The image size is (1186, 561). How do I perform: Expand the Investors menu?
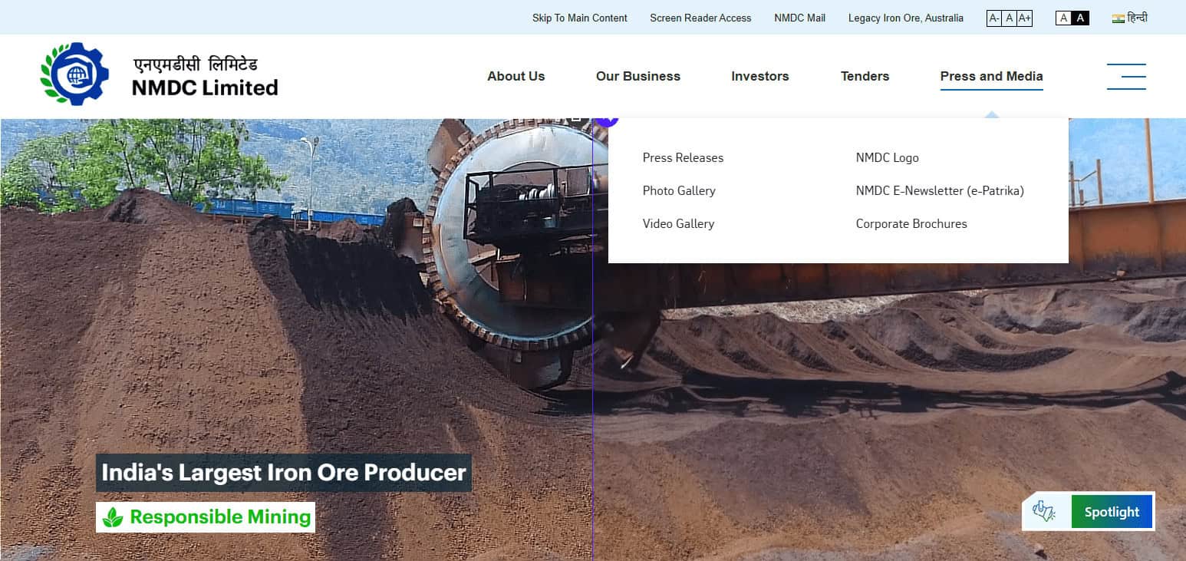[x=760, y=76]
